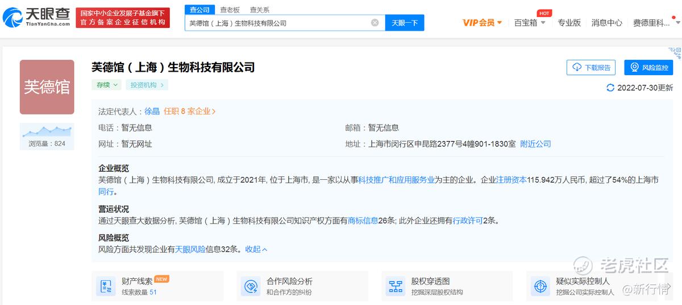
Task: Click the 天眼一下 search button
Action: click(405, 23)
